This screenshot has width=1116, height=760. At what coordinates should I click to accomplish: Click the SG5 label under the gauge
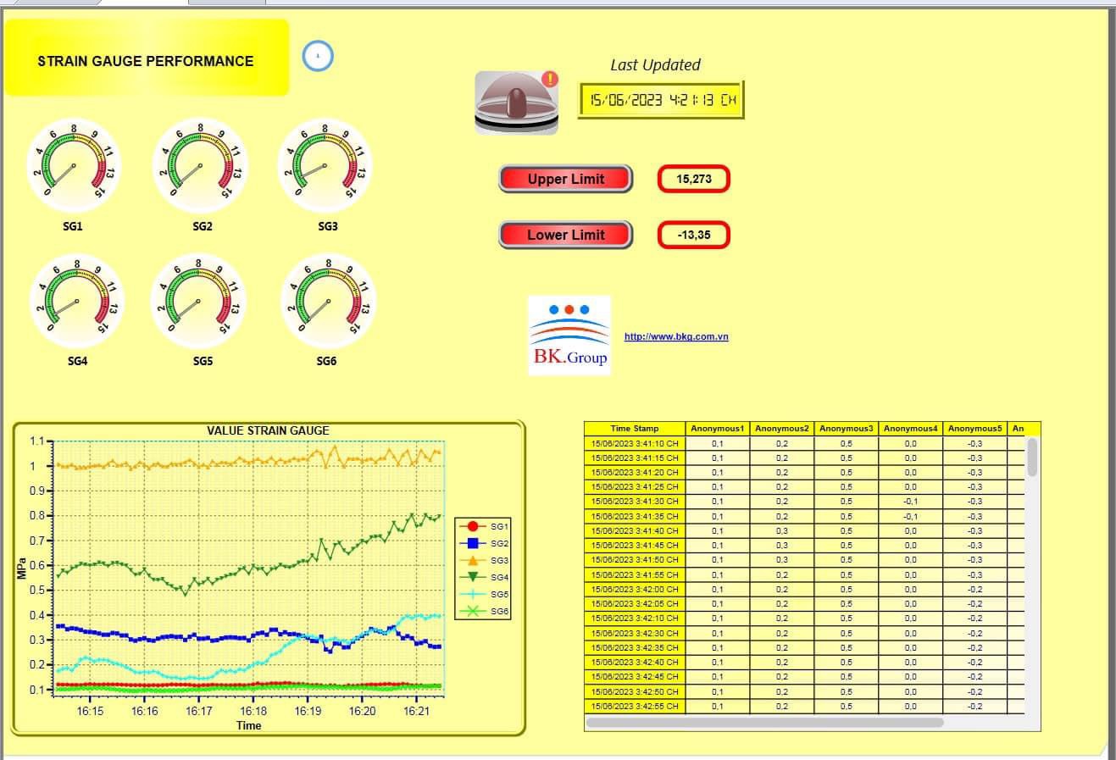pos(203,361)
